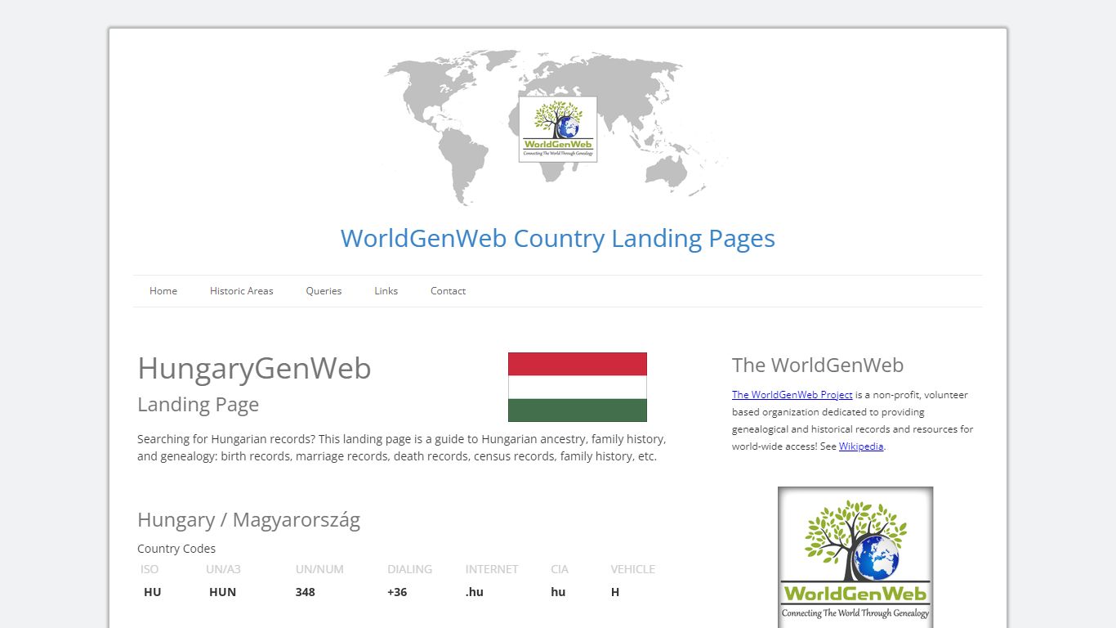Click the HungaryGenWeb heading
Image resolution: width=1116 pixels, height=628 pixels.
pyautogui.click(x=254, y=368)
